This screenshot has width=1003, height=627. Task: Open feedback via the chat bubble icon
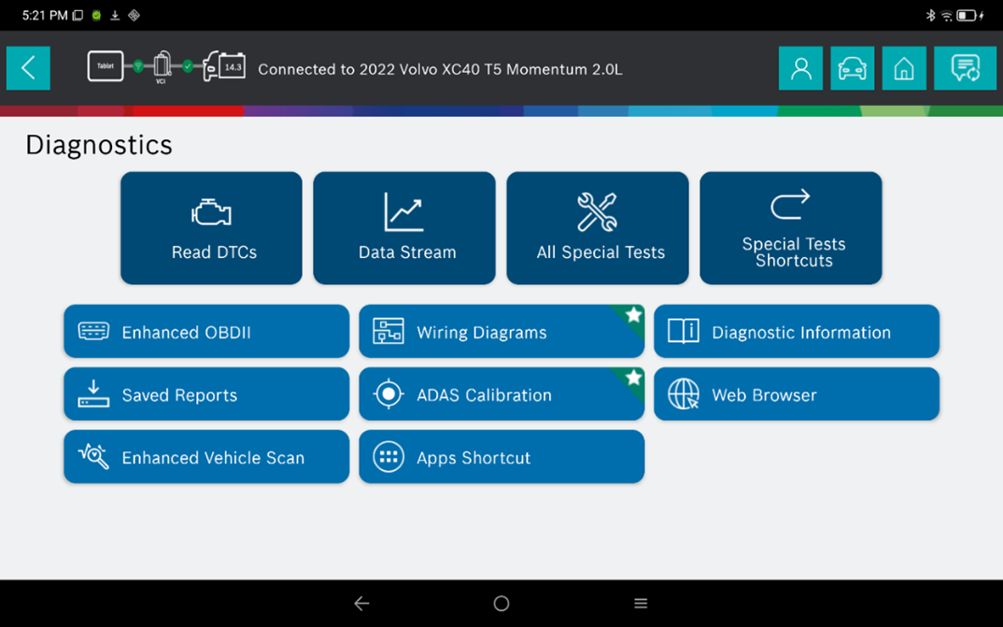click(x=964, y=67)
